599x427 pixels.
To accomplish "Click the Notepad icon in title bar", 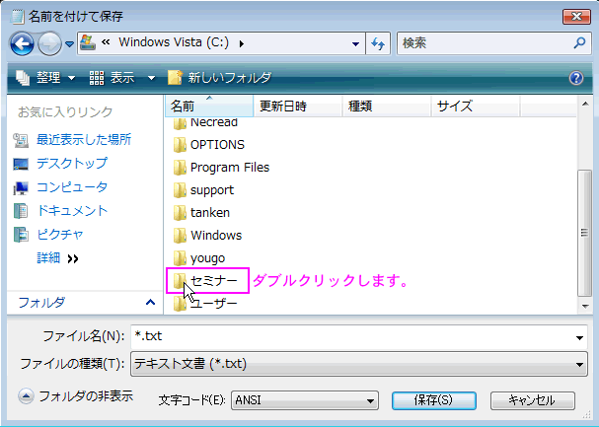I will coord(17,17).
